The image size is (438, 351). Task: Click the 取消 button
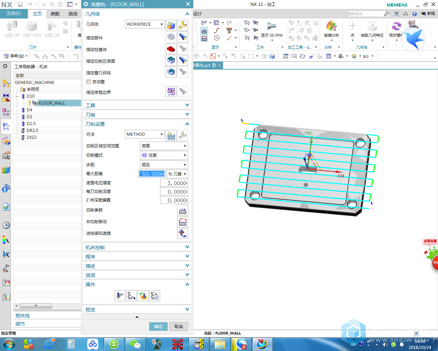click(179, 326)
